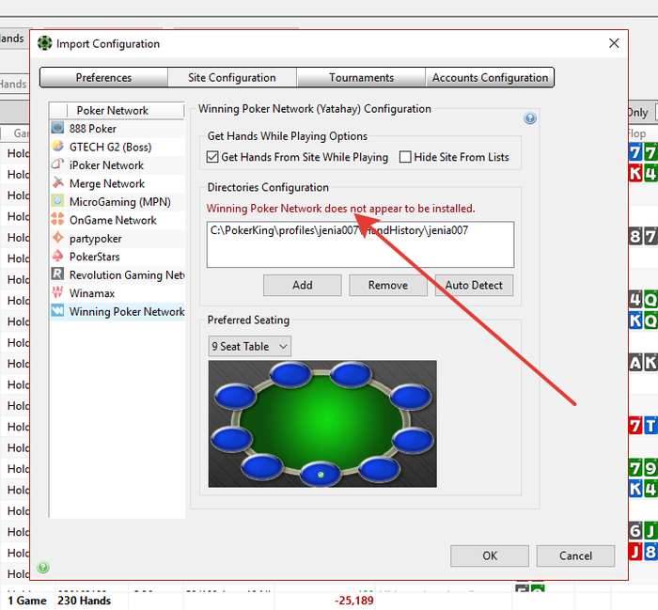The height and width of the screenshot is (610, 658).
Task: Select the 888 Poker network icon
Action: (x=57, y=128)
